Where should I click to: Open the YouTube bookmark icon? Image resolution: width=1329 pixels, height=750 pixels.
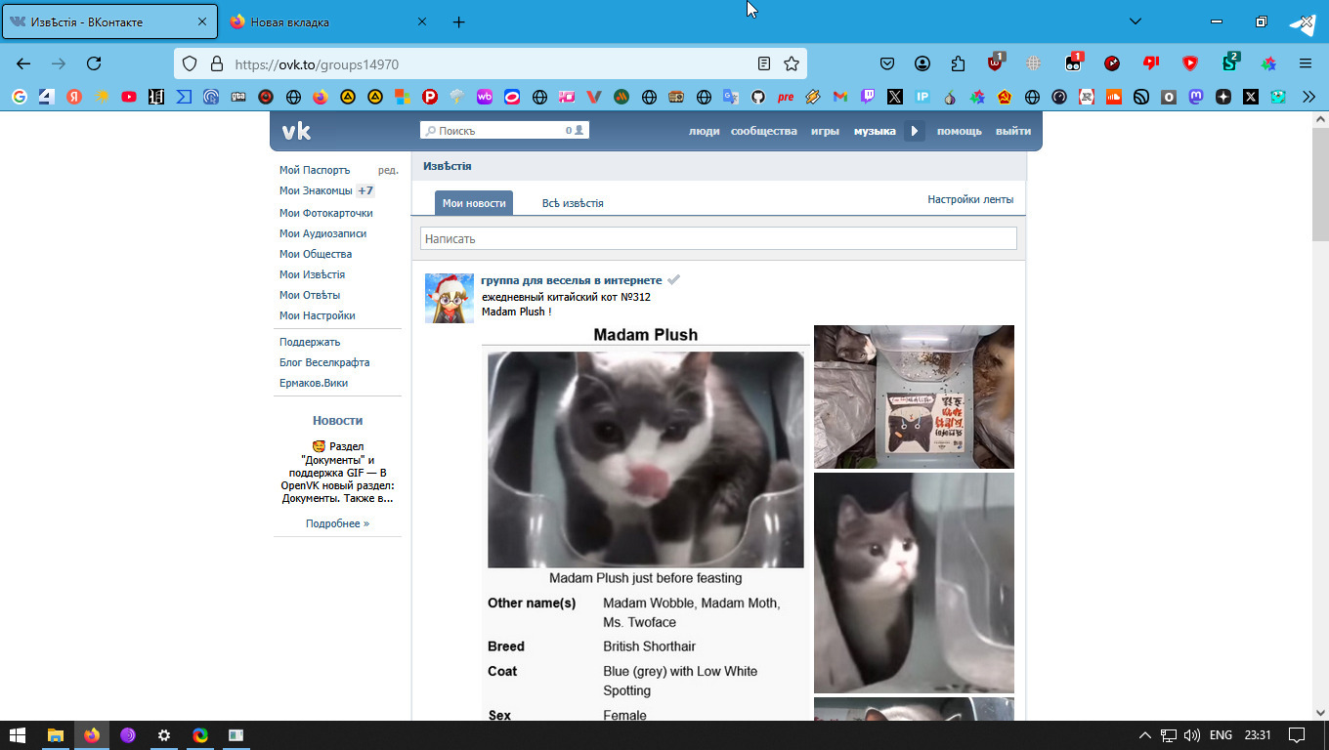pyautogui.click(x=129, y=97)
